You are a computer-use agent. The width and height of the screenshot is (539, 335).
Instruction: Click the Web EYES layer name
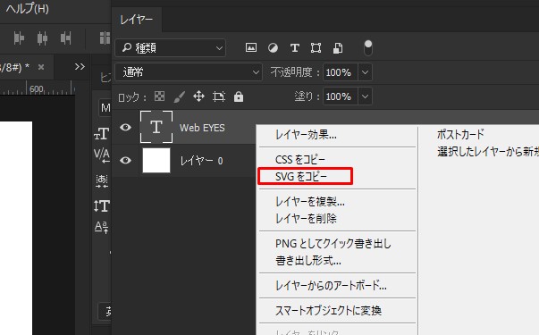(202, 128)
